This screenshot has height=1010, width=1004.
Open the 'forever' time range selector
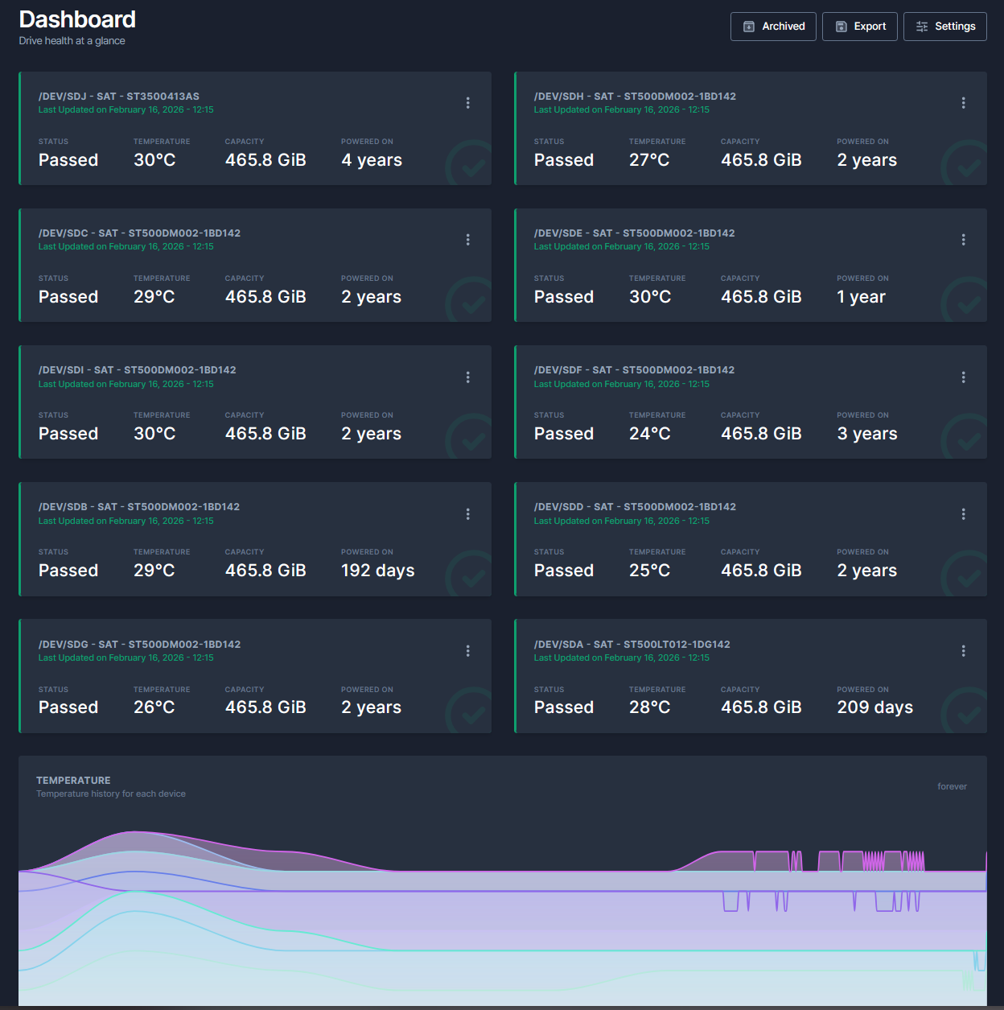[952, 786]
